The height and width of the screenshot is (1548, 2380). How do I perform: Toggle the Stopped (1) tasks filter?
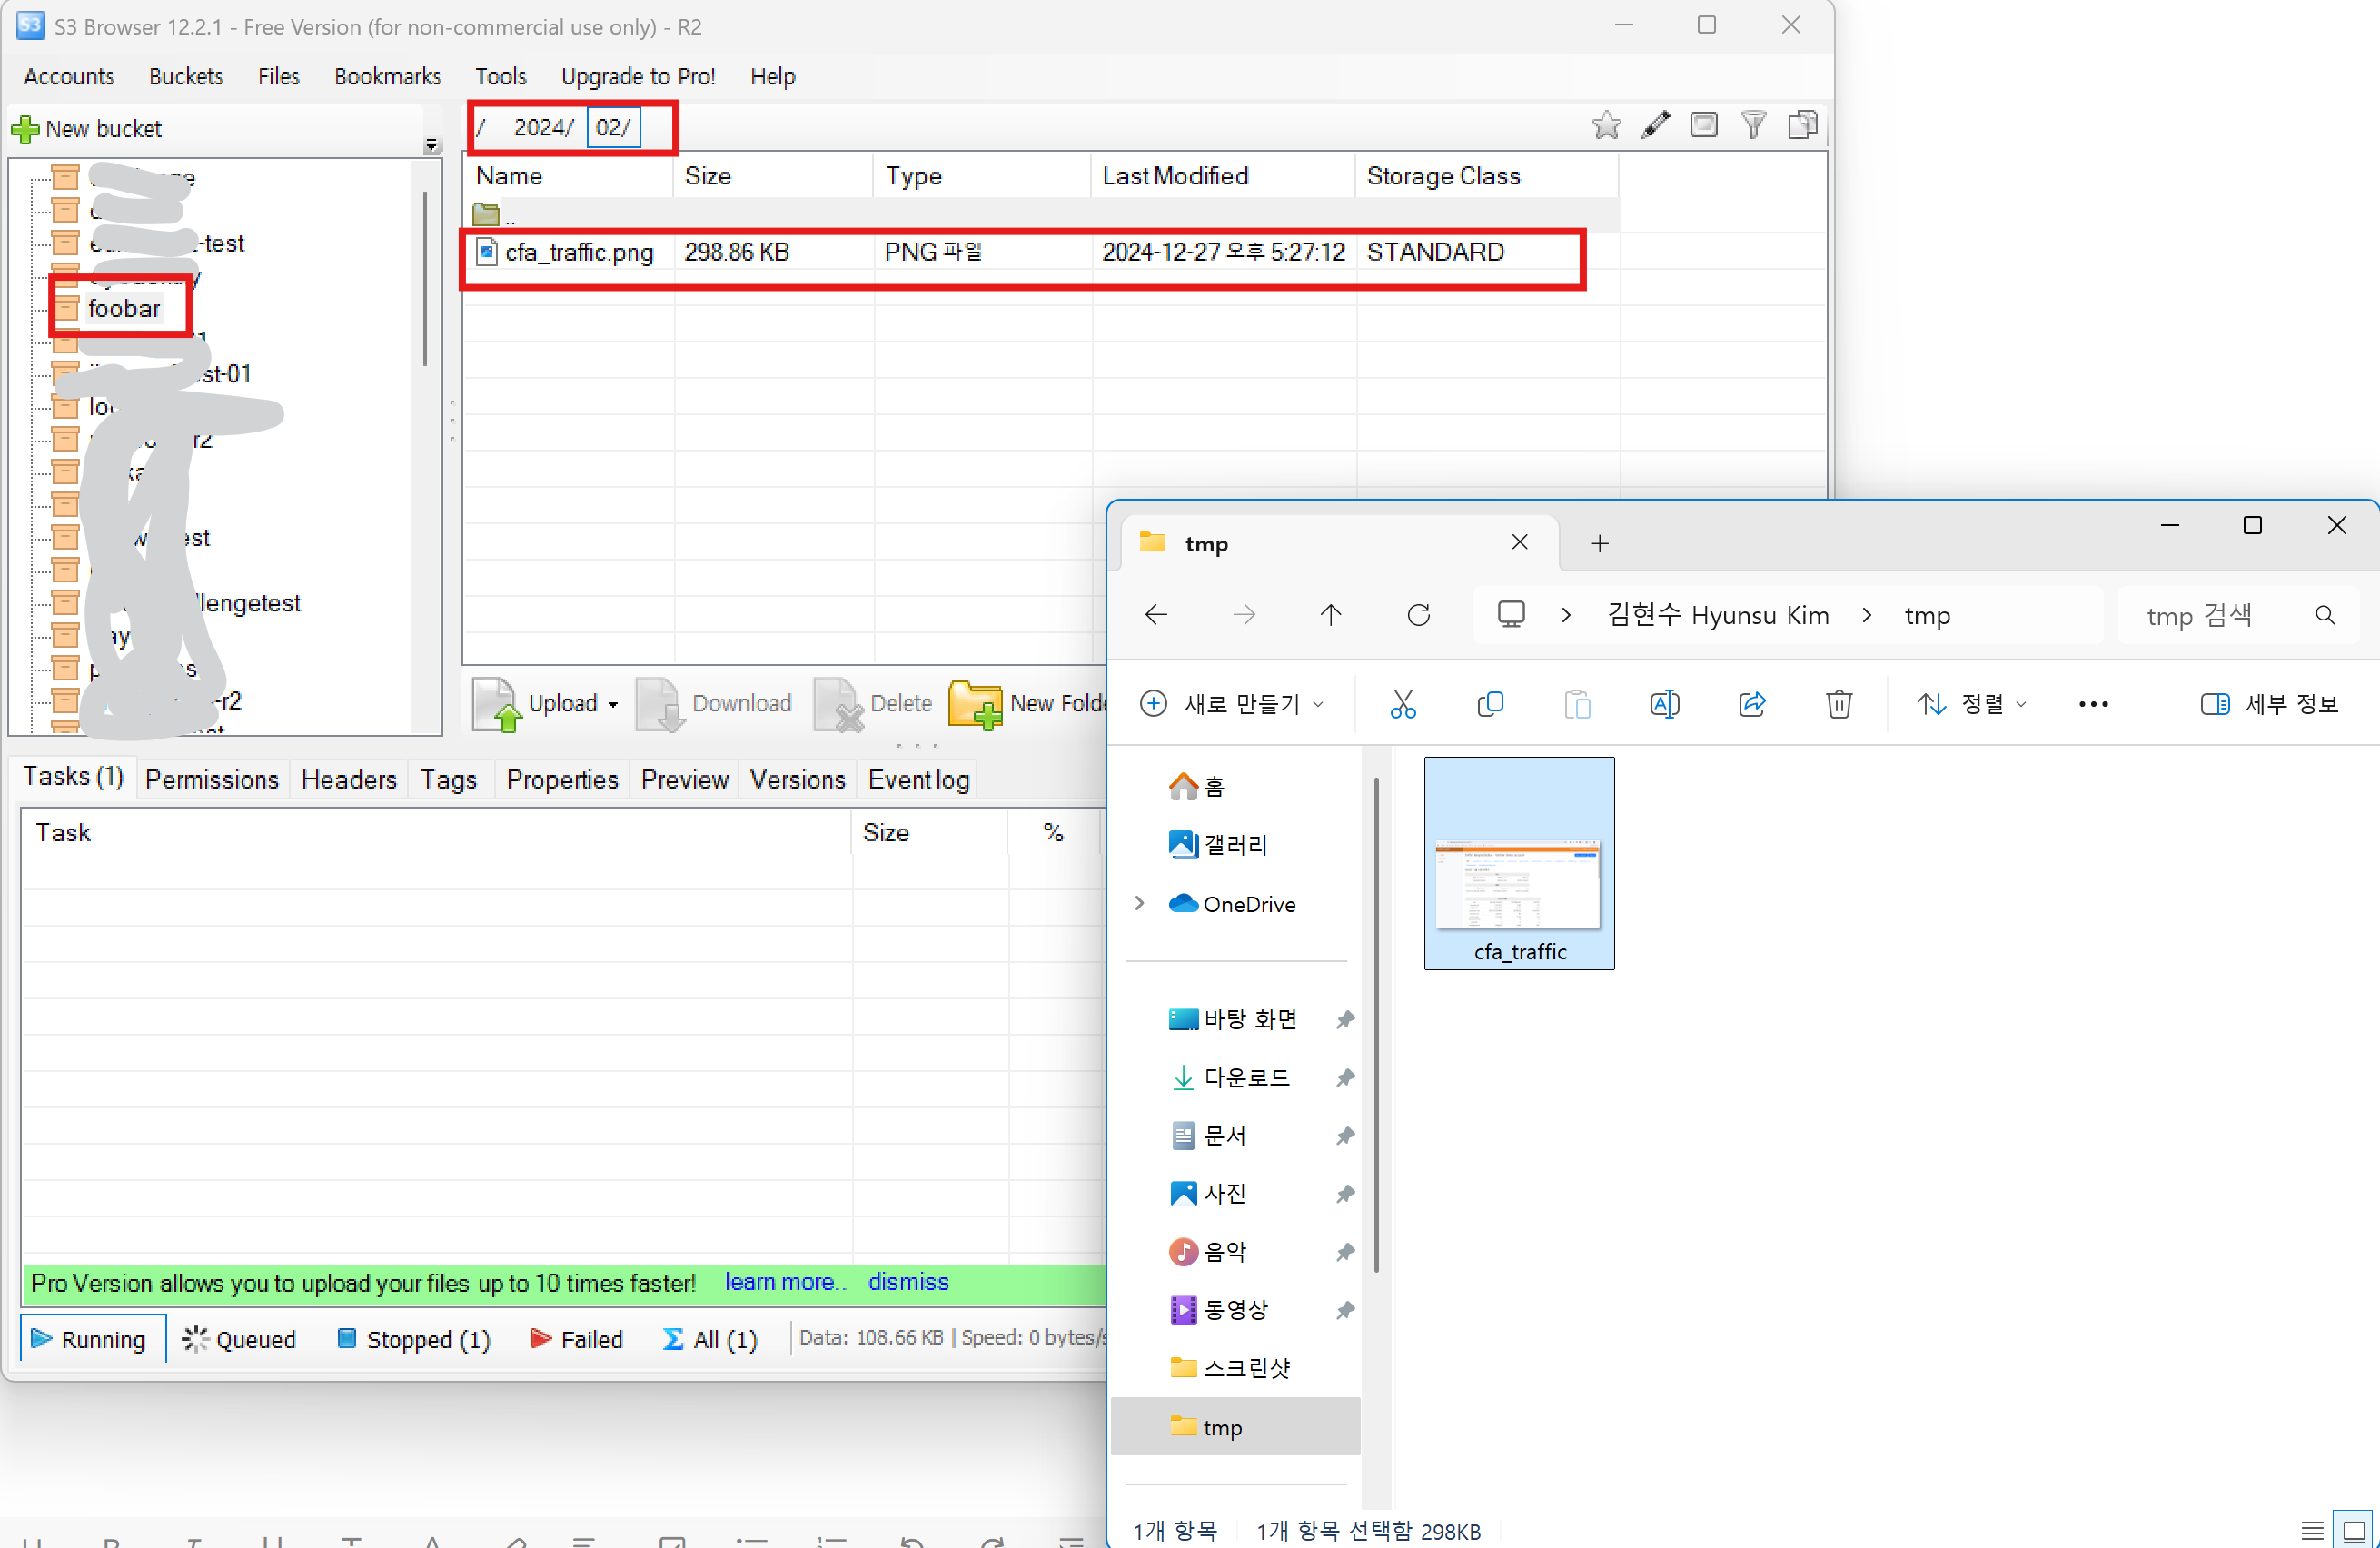pos(414,1339)
